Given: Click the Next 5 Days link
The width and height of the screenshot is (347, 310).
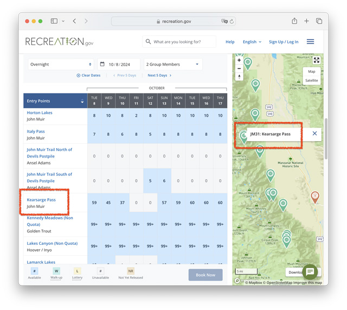Looking at the screenshot, I should click(159, 75).
